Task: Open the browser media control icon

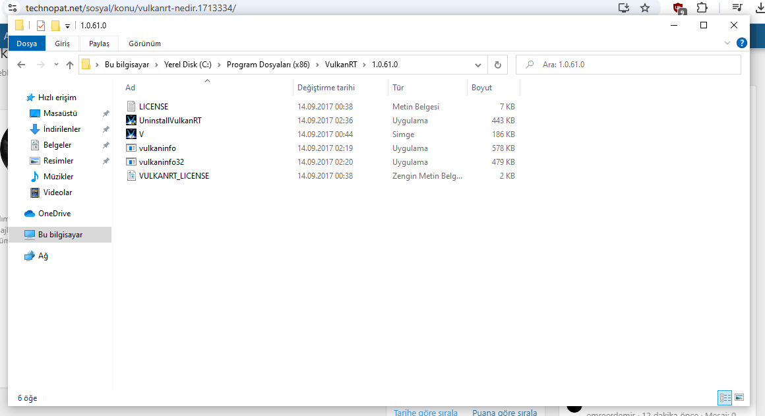Action: [737, 8]
